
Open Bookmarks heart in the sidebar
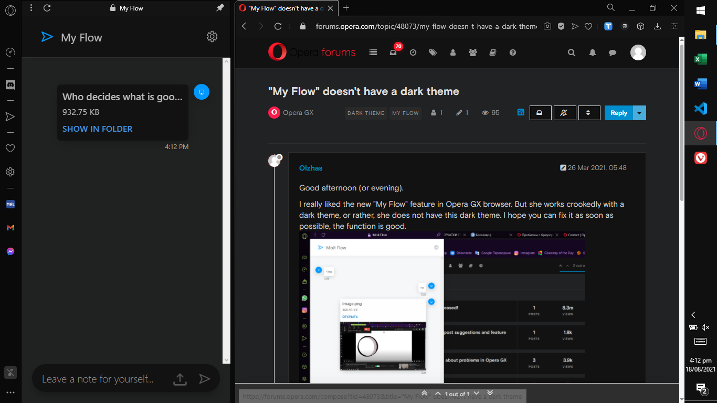pos(10,149)
